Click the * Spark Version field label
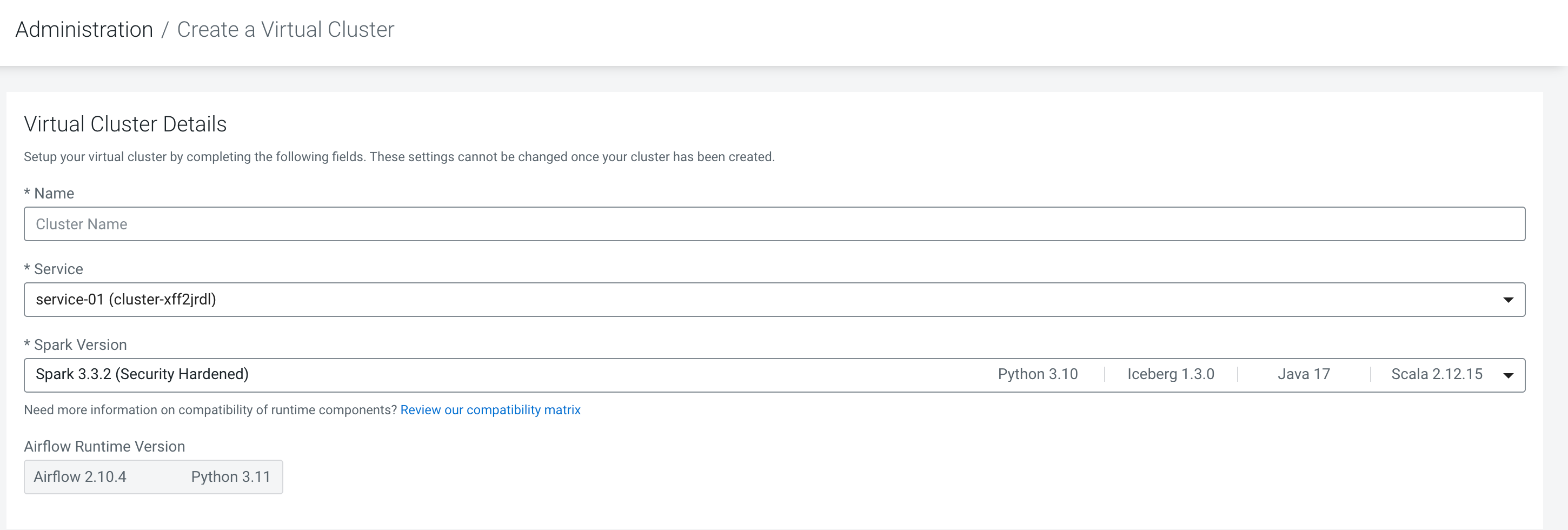1568x530 pixels. (x=76, y=345)
